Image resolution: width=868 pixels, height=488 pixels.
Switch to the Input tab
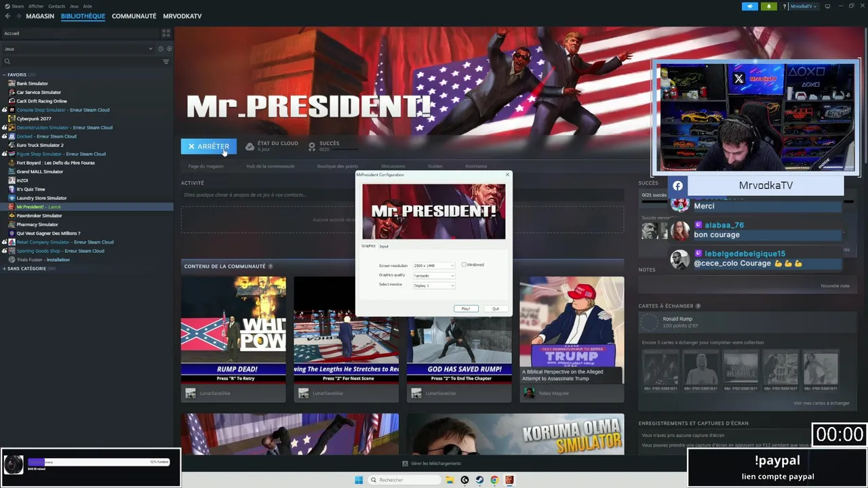pos(384,246)
